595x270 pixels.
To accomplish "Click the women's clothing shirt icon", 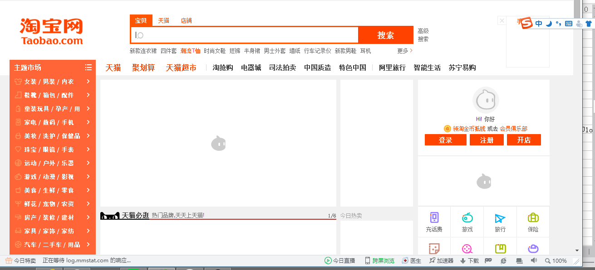I will click(18, 82).
